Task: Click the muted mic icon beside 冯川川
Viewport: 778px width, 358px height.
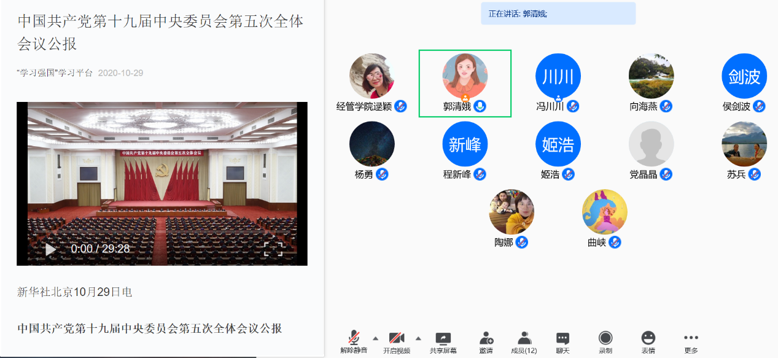Action: tap(573, 106)
